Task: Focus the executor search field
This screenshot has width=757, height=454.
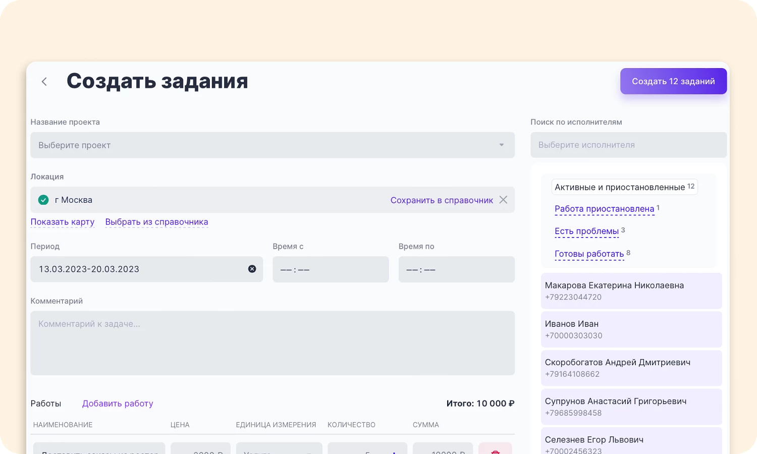Action: [628, 145]
